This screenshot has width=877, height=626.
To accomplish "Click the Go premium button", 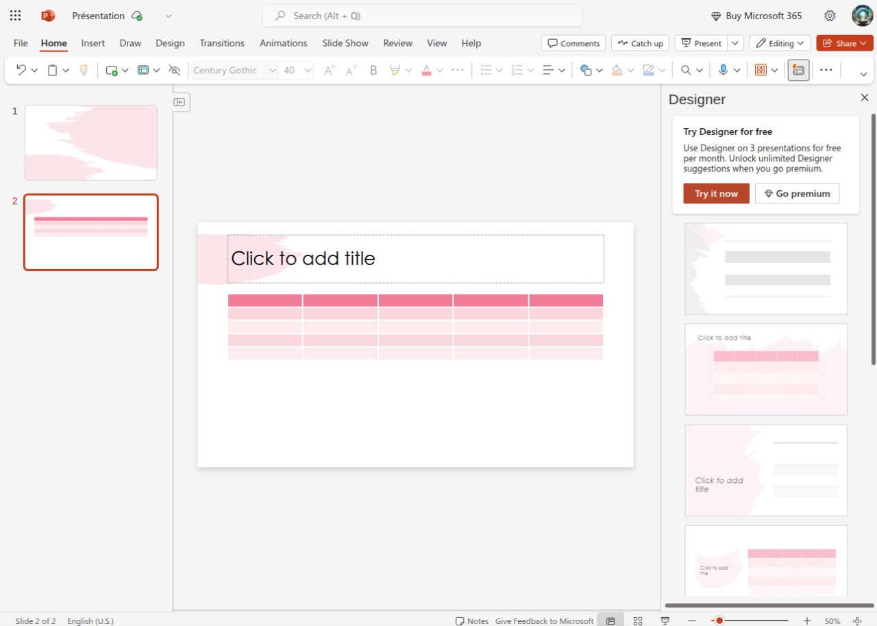I will pyautogui.click(x=797, y=194).
